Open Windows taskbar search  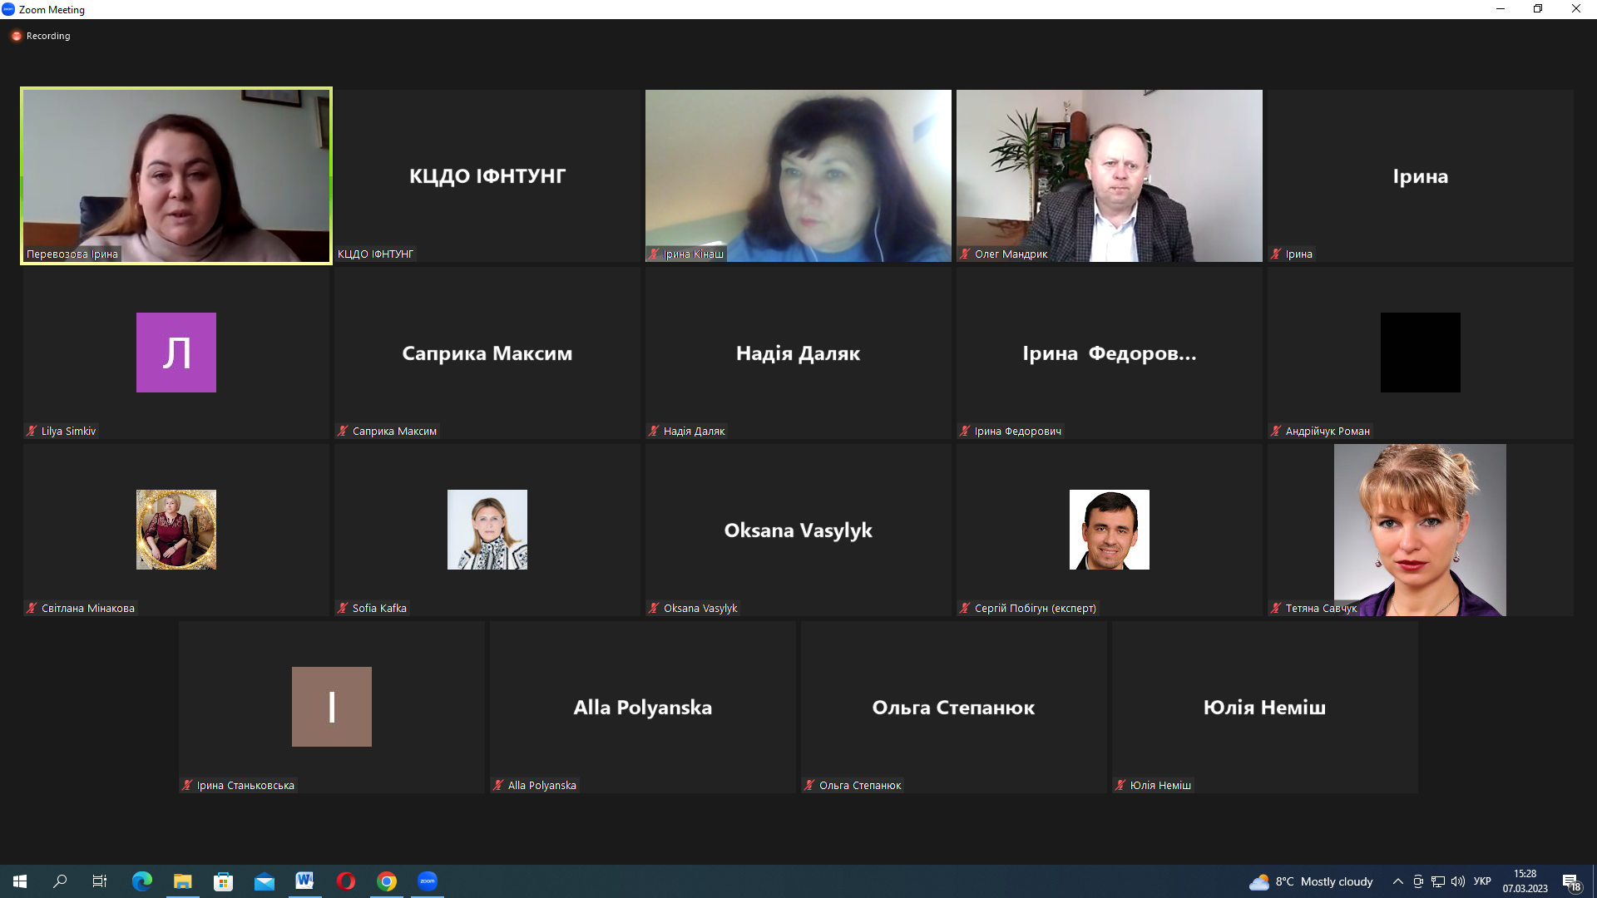click(60, 881)
